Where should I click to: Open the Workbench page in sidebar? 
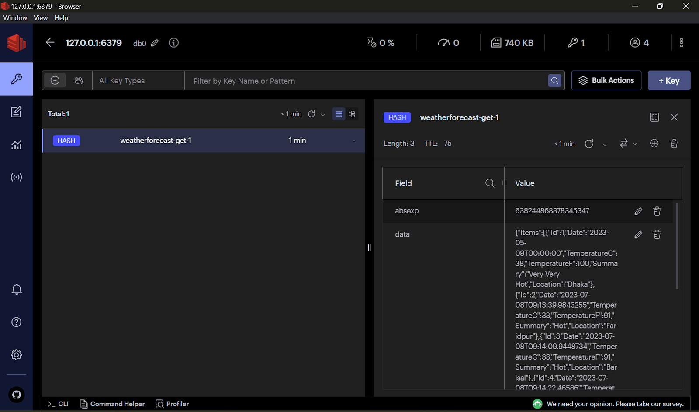click(x=16, y=112)
